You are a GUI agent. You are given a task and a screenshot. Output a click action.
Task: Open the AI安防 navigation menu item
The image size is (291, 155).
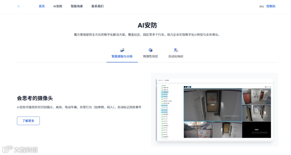click(58, 6)
